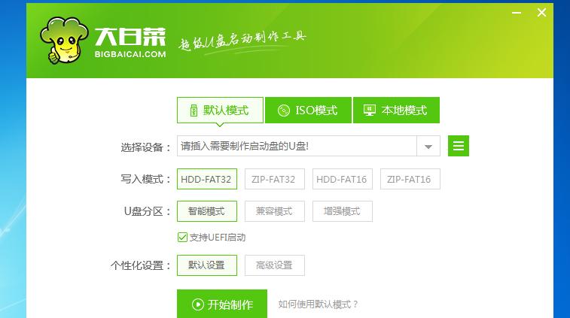Click the disc icon in ISO模式 tab
The width and height of the screenshot is (570, 318).
pyautogui.click(x=284, y=111)
